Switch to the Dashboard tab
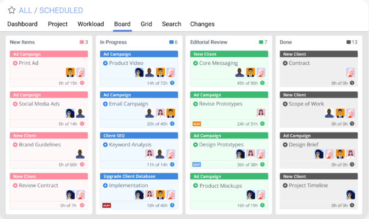Viewport: 369px width, 219px height. click(22, 24)
